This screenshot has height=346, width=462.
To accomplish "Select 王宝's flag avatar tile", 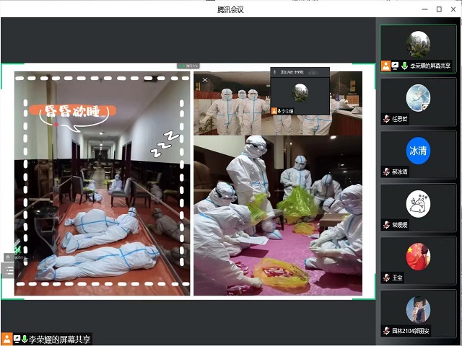I will point(418,257).
